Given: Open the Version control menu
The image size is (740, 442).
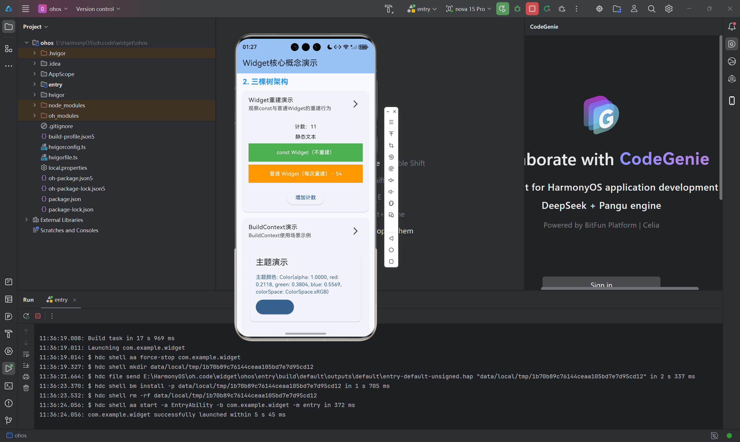Looking at the screenshot, I should click(98, 9).
